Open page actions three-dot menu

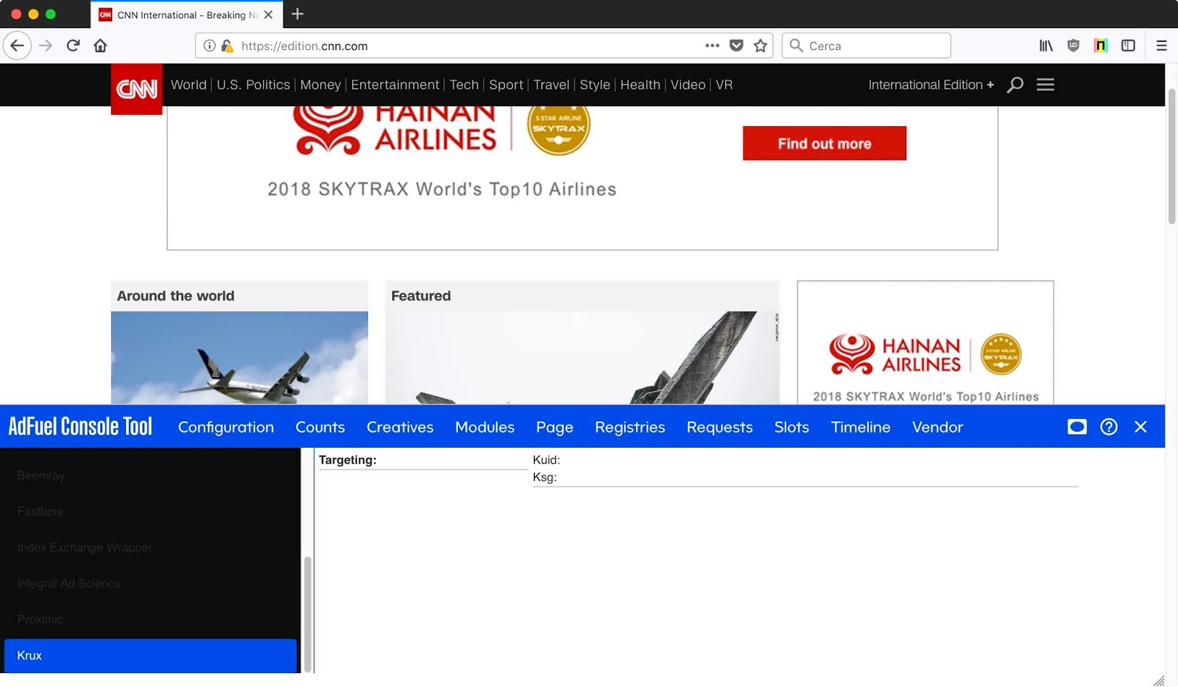(712, 46)
